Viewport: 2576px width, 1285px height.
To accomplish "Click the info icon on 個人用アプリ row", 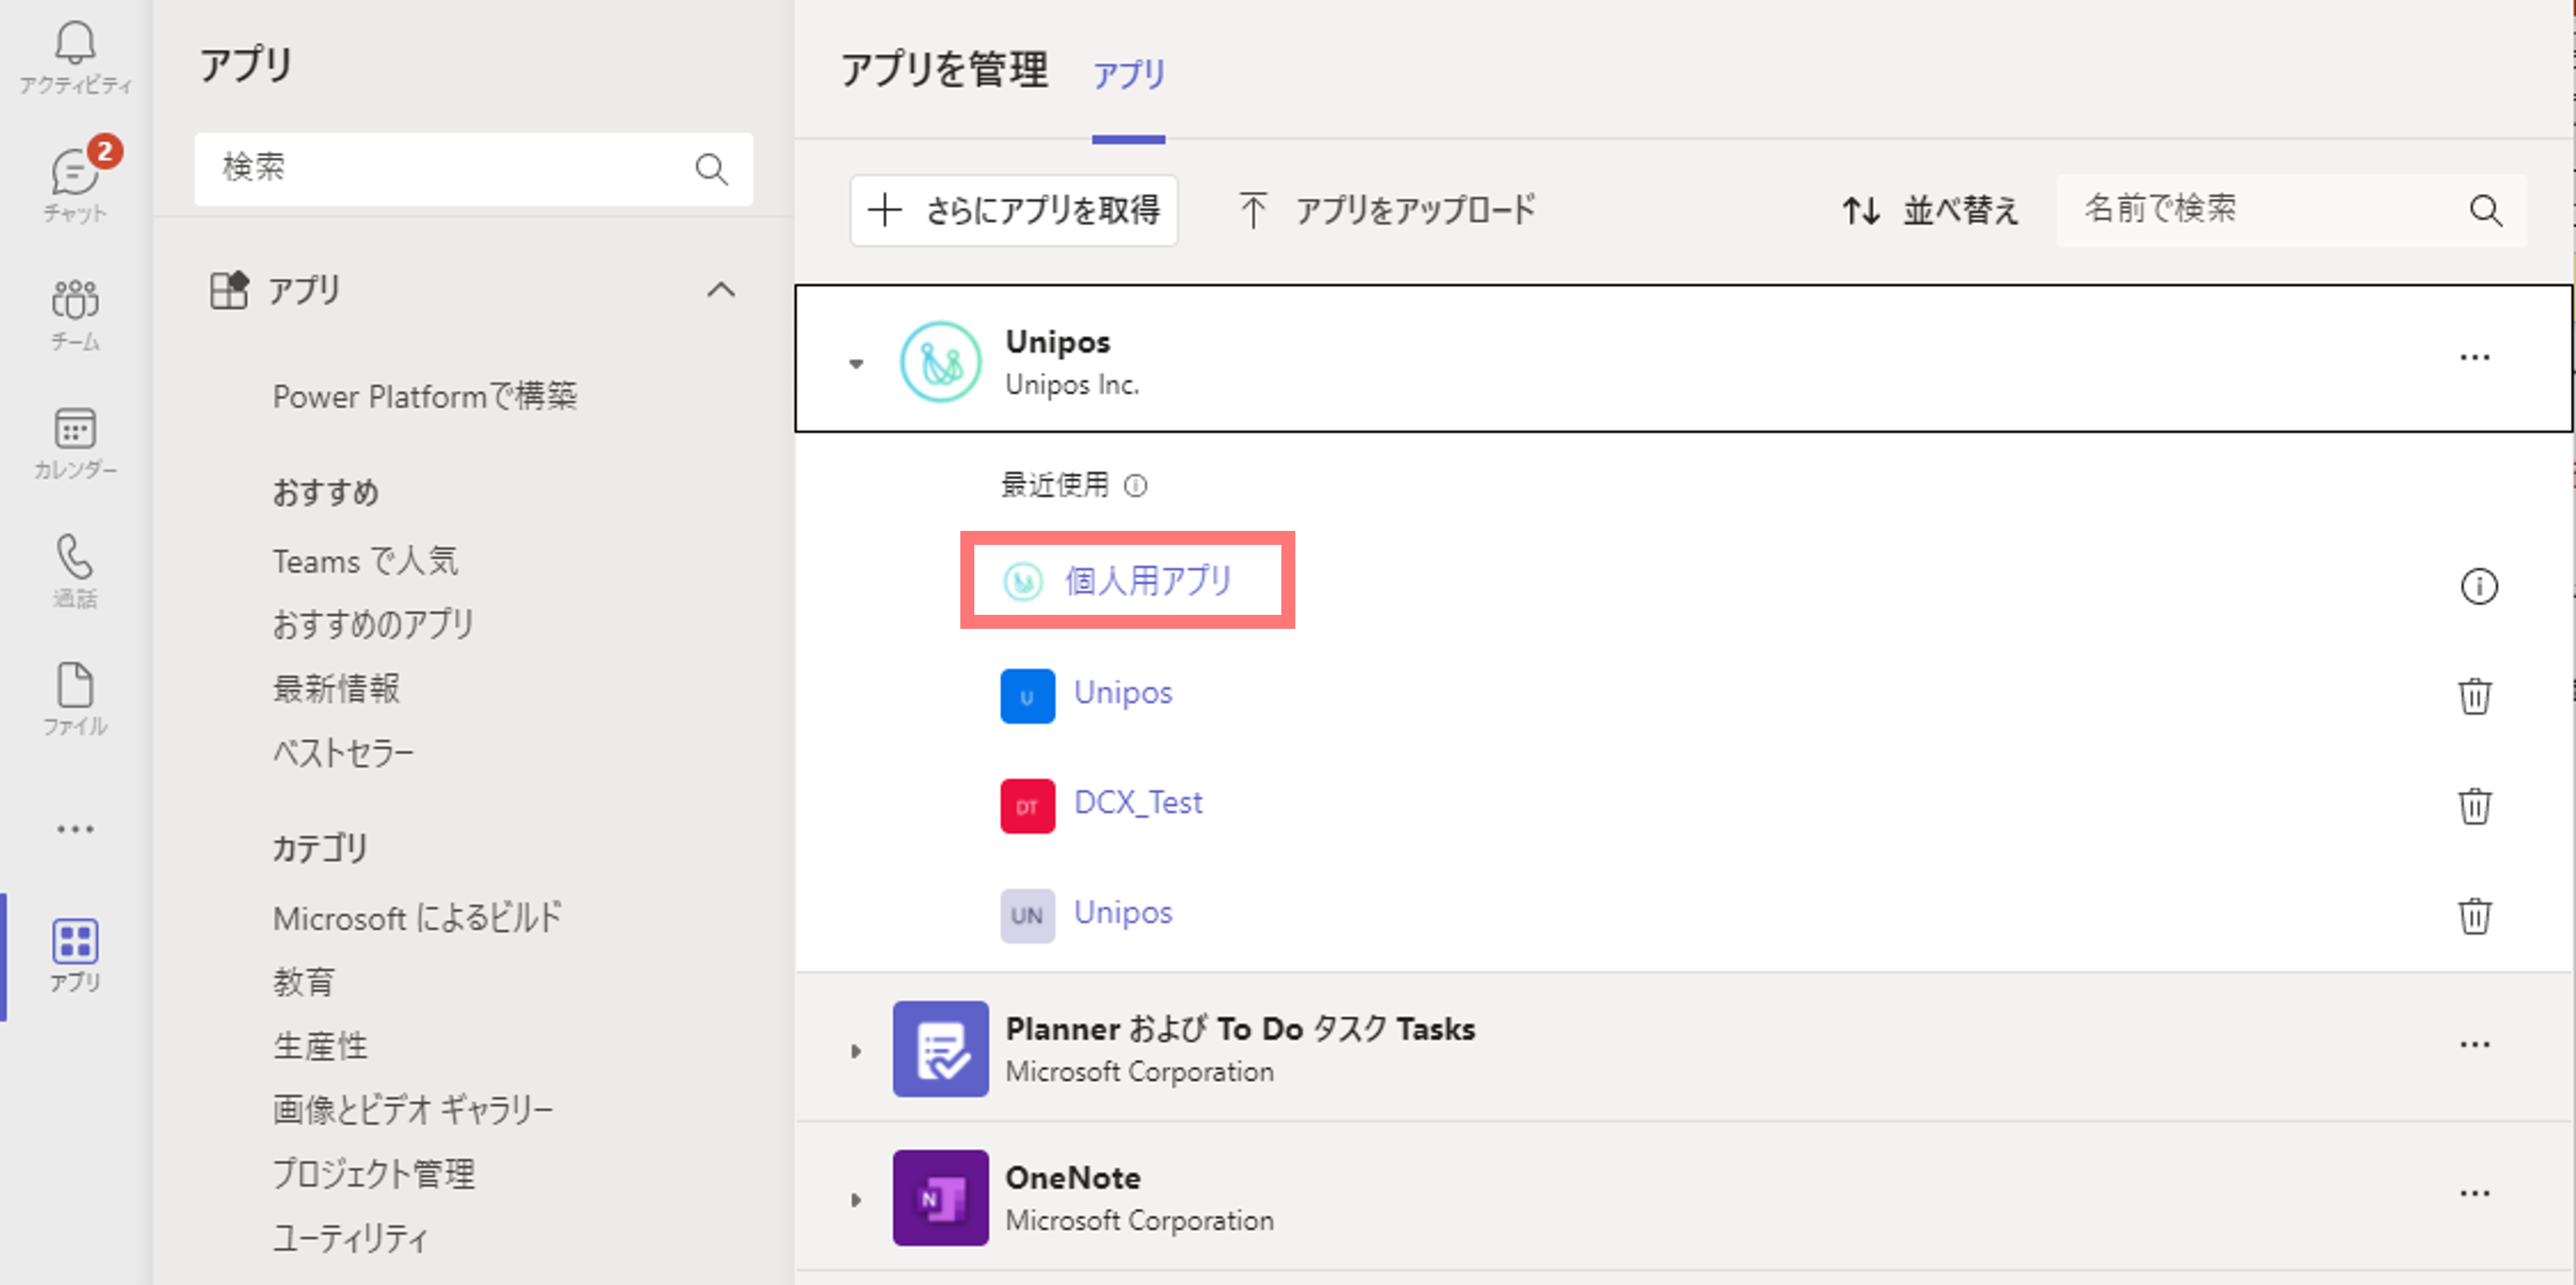I will tap(2478, 586).
